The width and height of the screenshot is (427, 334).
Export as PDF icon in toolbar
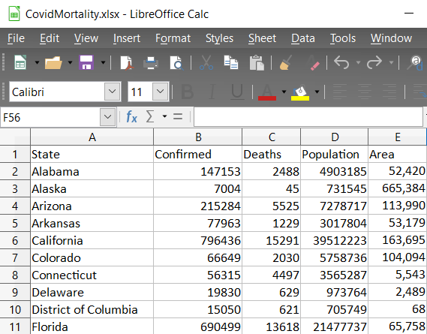[127, 62]
